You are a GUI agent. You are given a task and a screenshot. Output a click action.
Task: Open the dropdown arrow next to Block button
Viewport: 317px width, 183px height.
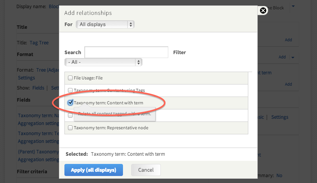pyautogui.click(x=294, y=6)
